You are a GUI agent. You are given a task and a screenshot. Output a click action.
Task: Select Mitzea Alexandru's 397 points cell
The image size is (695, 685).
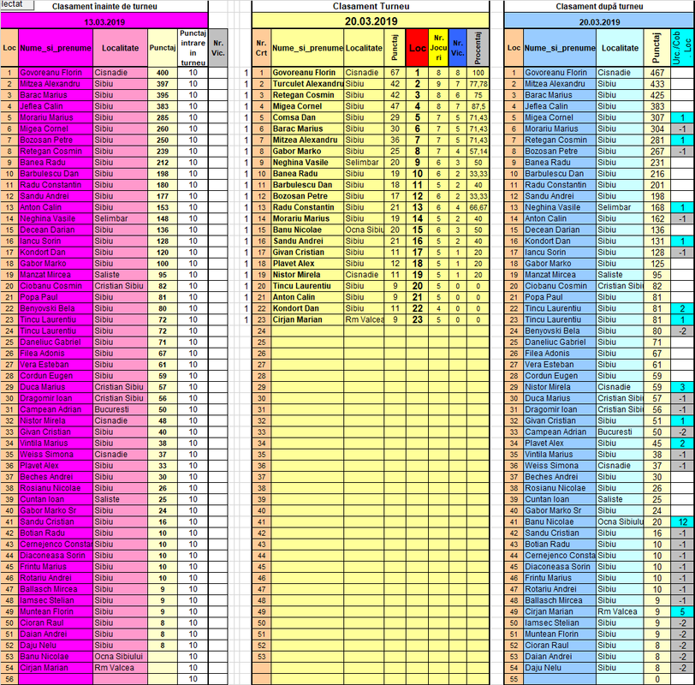coord(163,84)
